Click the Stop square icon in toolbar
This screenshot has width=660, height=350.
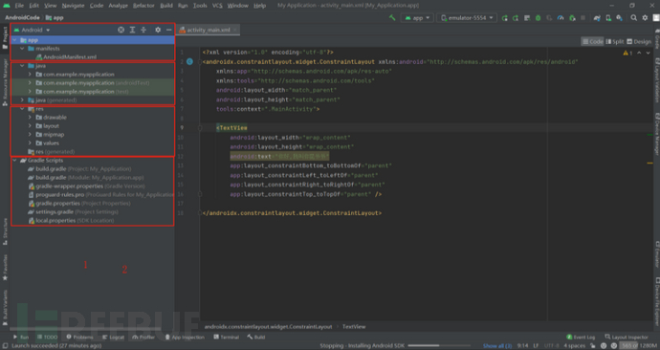583,18
